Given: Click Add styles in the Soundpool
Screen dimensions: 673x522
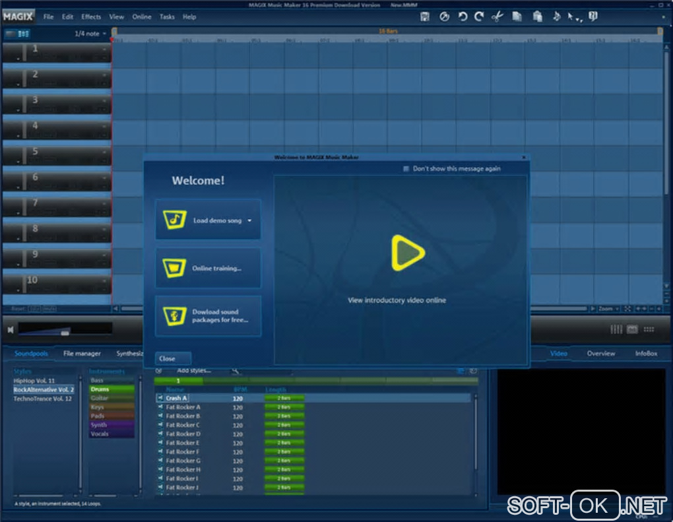Looking at the screenshot, I should [193, 370].
